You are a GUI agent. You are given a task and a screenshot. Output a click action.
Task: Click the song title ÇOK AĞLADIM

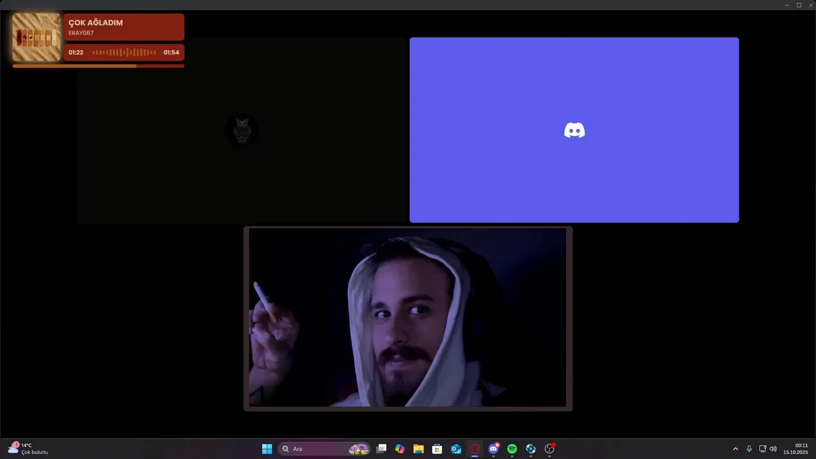(x=96, y=22)
